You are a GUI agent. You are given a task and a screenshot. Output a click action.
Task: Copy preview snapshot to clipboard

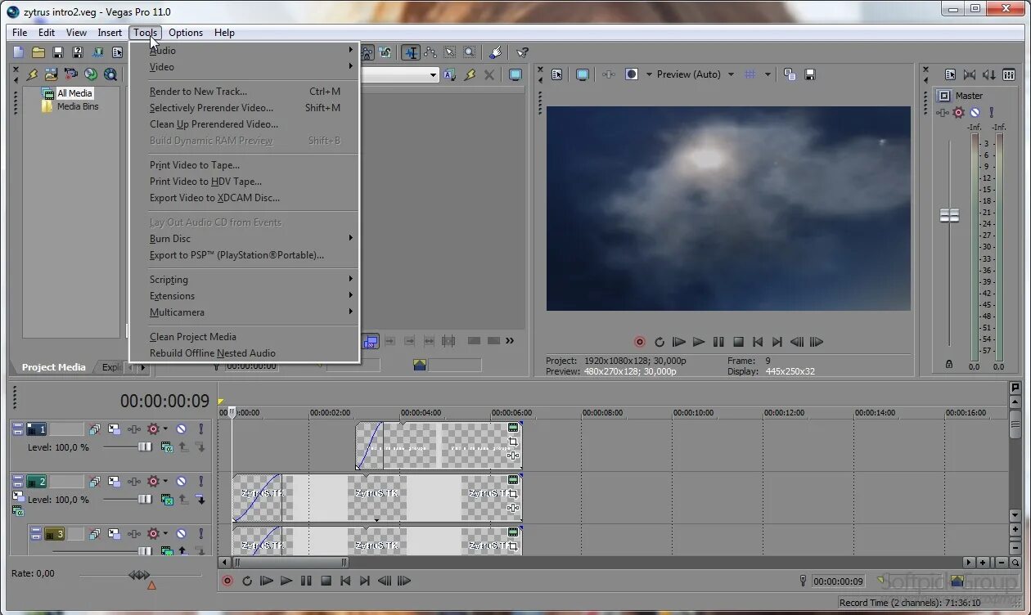(790, 74)
